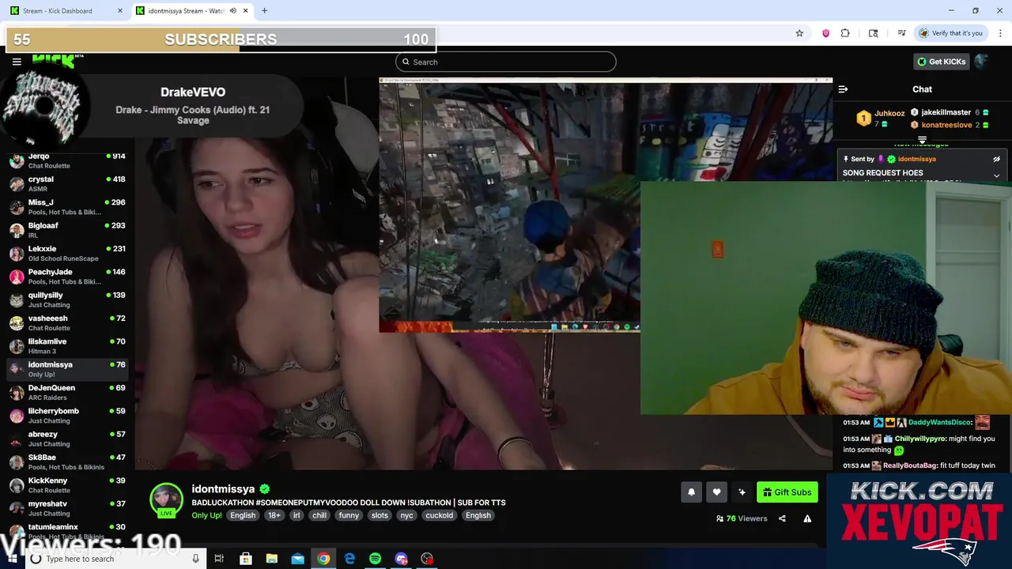Viewport: 1012px width, 569px height.
Task: Toggle notifications bell for idontmissya
Action: [691, 492]
